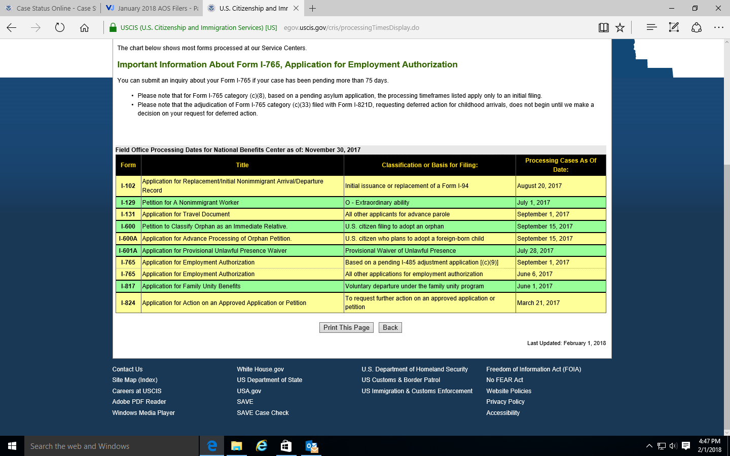730x456 pixels.
Task: Open the Windows Store taskbar icon
Action: tap(286, 446)
